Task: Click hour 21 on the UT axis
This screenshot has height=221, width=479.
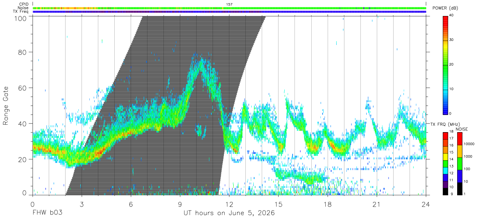Action: pyautogui.click(x=377, y=203)
